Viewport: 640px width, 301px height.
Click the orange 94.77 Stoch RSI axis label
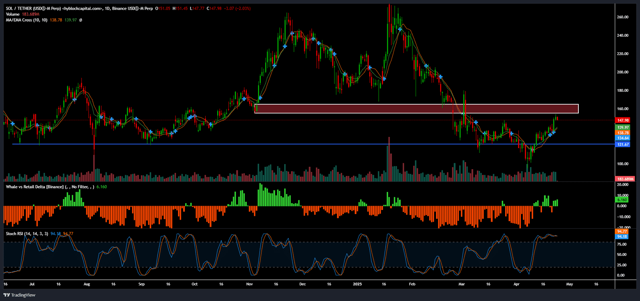click(x=622, y=232)
